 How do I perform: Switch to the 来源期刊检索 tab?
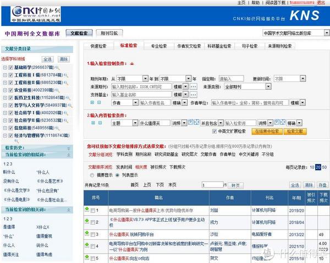point(280,46)
